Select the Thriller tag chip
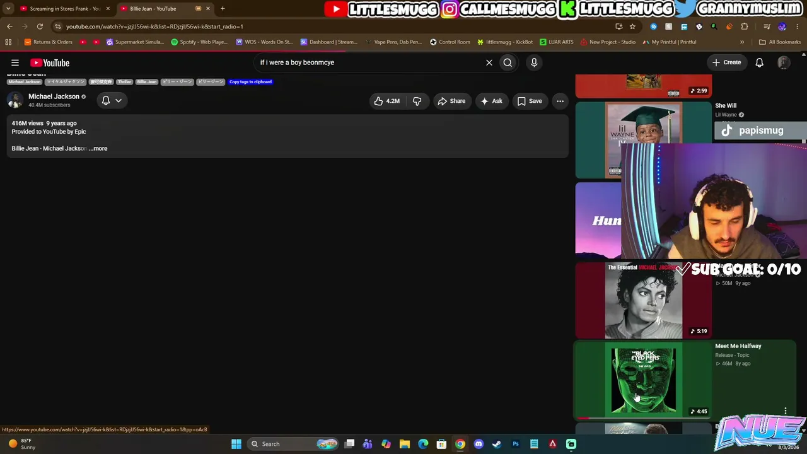Viewport: 807px width, 454px height. tap(124, 82)
